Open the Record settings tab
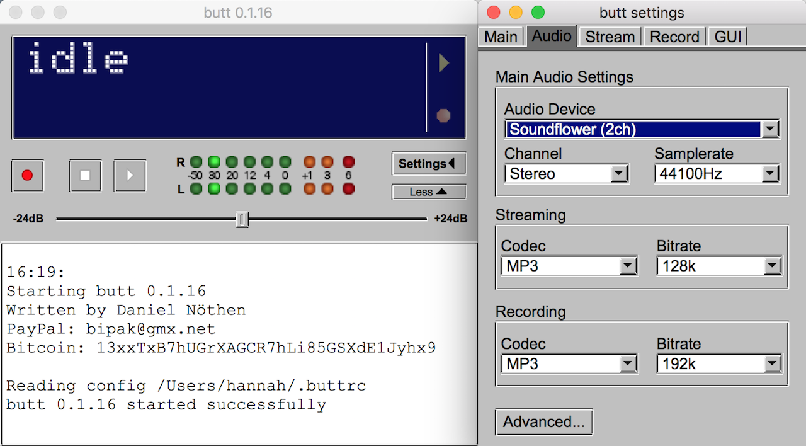This screenshot has height=446, width=806. (674, 37)
